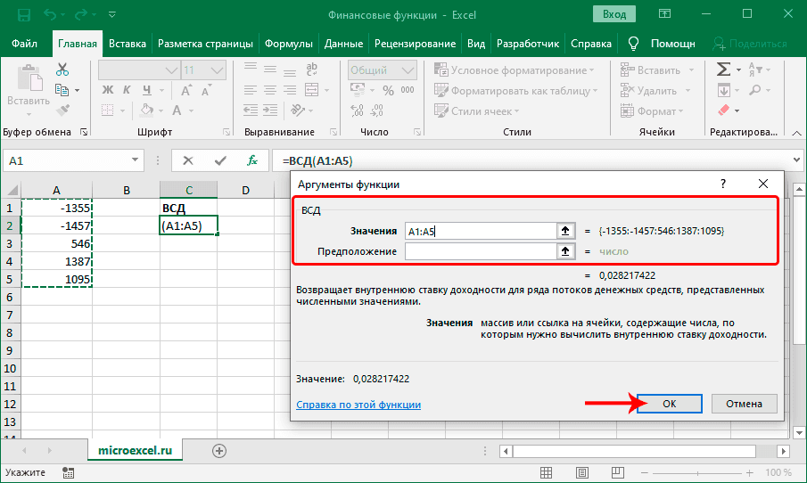This screenshot has height=483, width=807.
Task: Expand the Name Box dropdown
Action: point(134,160)
